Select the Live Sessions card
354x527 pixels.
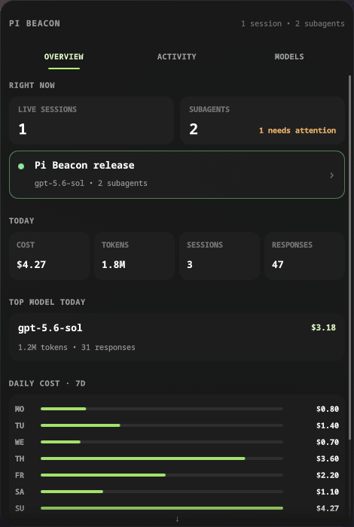pyautogui.click(x=91, y=120)
